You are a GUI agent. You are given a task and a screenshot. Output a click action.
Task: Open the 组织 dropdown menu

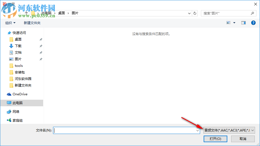click(x=10, y=23)
